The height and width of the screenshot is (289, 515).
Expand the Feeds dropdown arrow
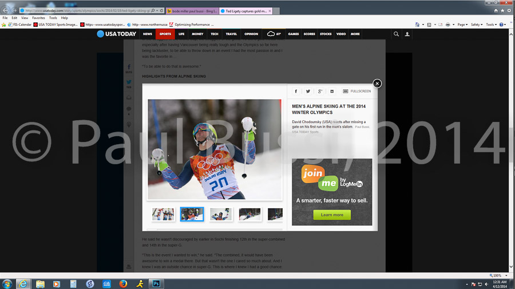tap(435, 25)
